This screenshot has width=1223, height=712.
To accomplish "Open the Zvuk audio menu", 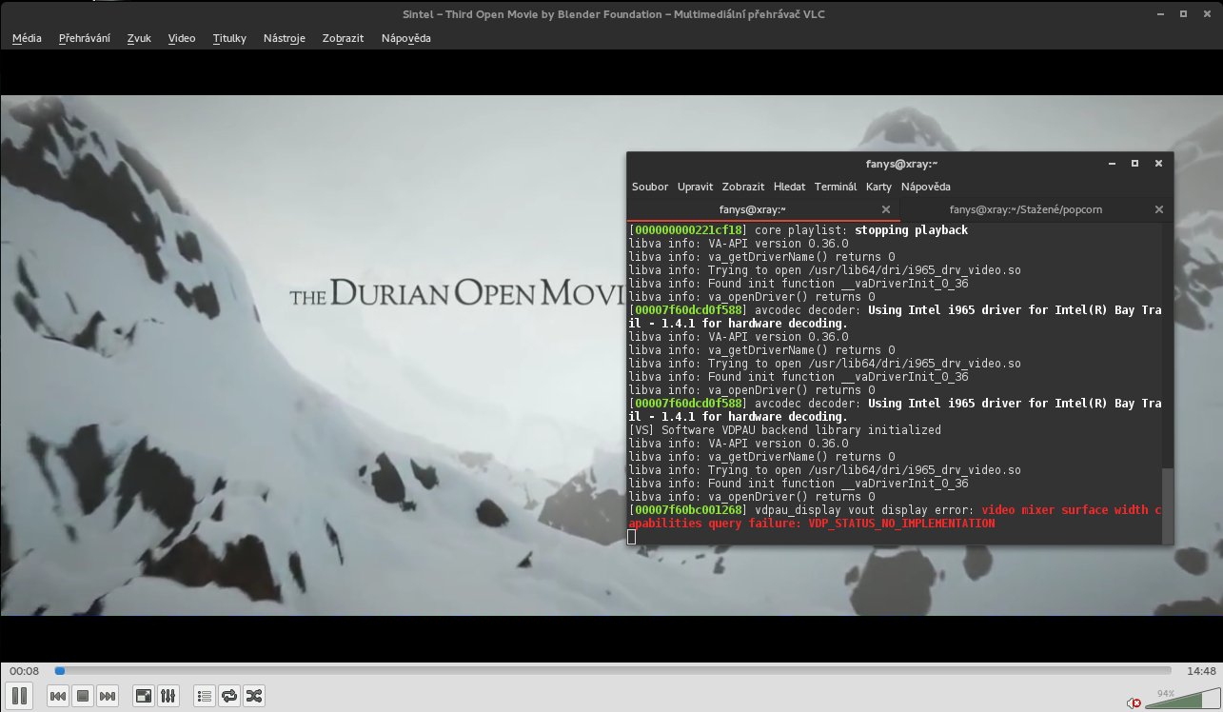I will click(x=139, y=38).
